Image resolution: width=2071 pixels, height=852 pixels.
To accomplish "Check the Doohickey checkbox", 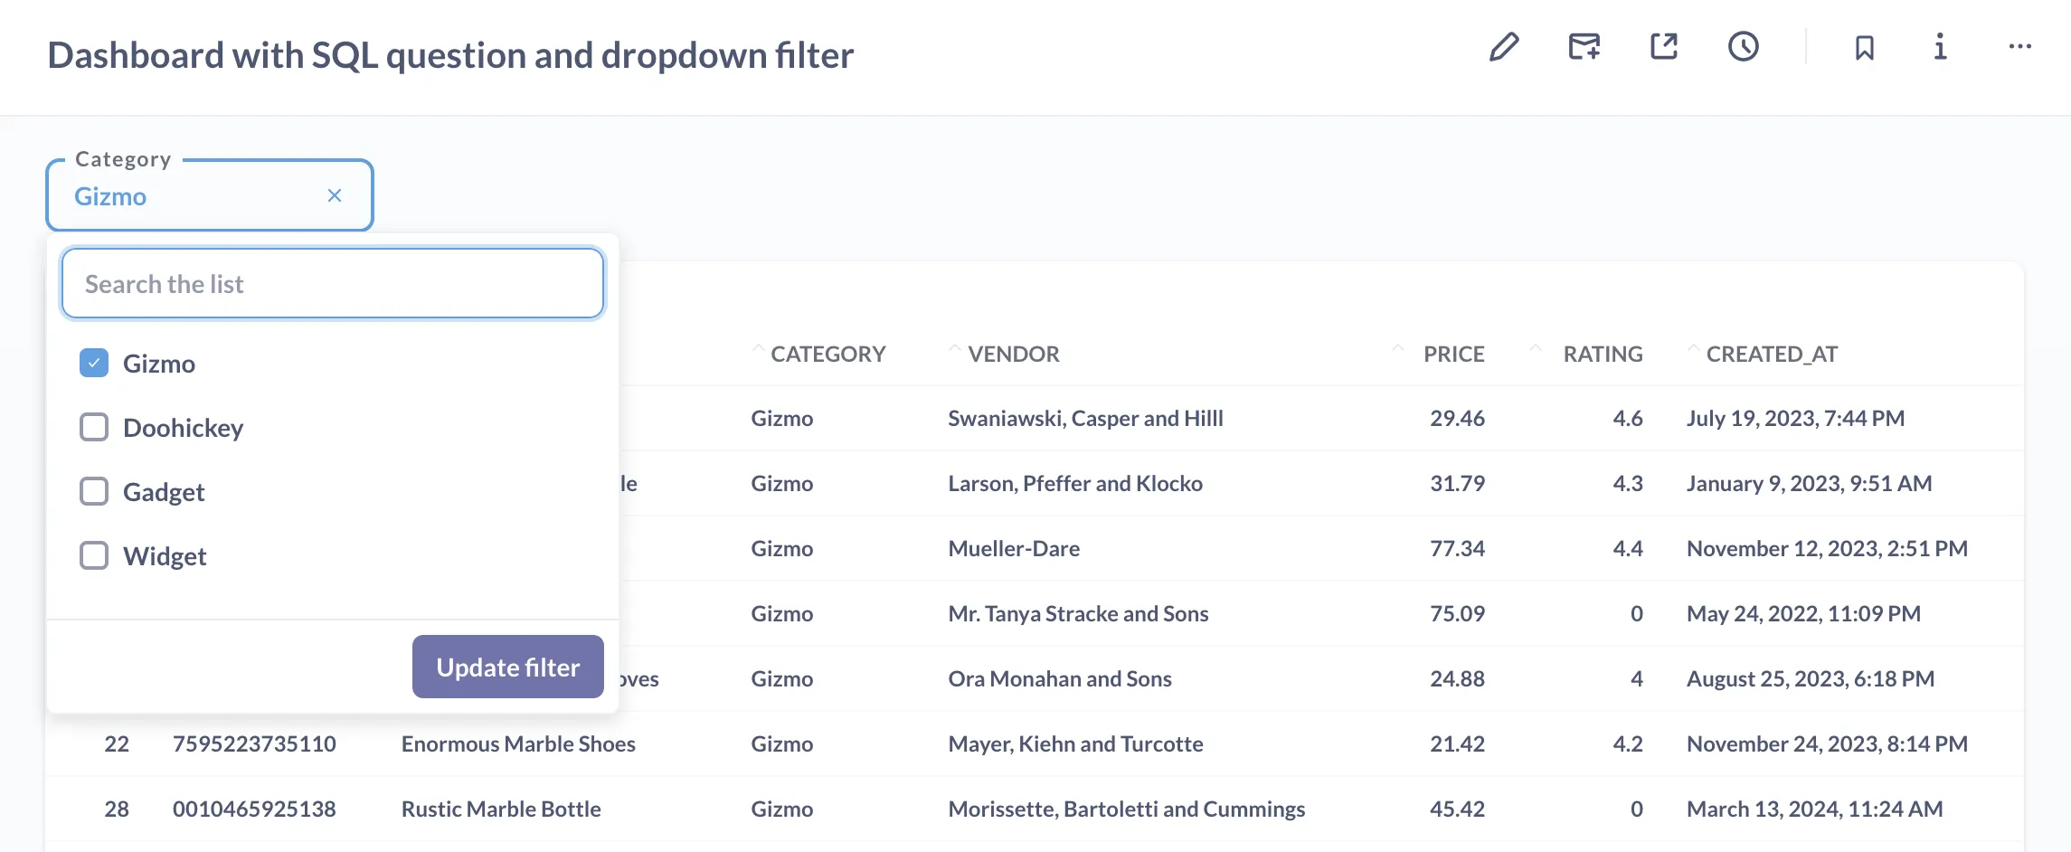I will (94, 427).
